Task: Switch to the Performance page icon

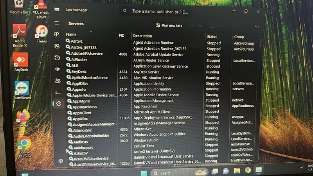Action: tap(57, 46)
